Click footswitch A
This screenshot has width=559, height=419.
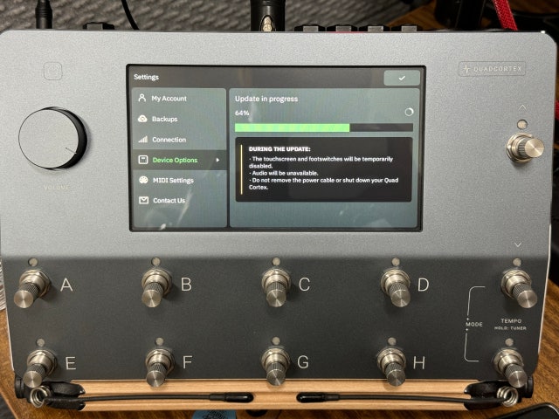coord(31,289)
